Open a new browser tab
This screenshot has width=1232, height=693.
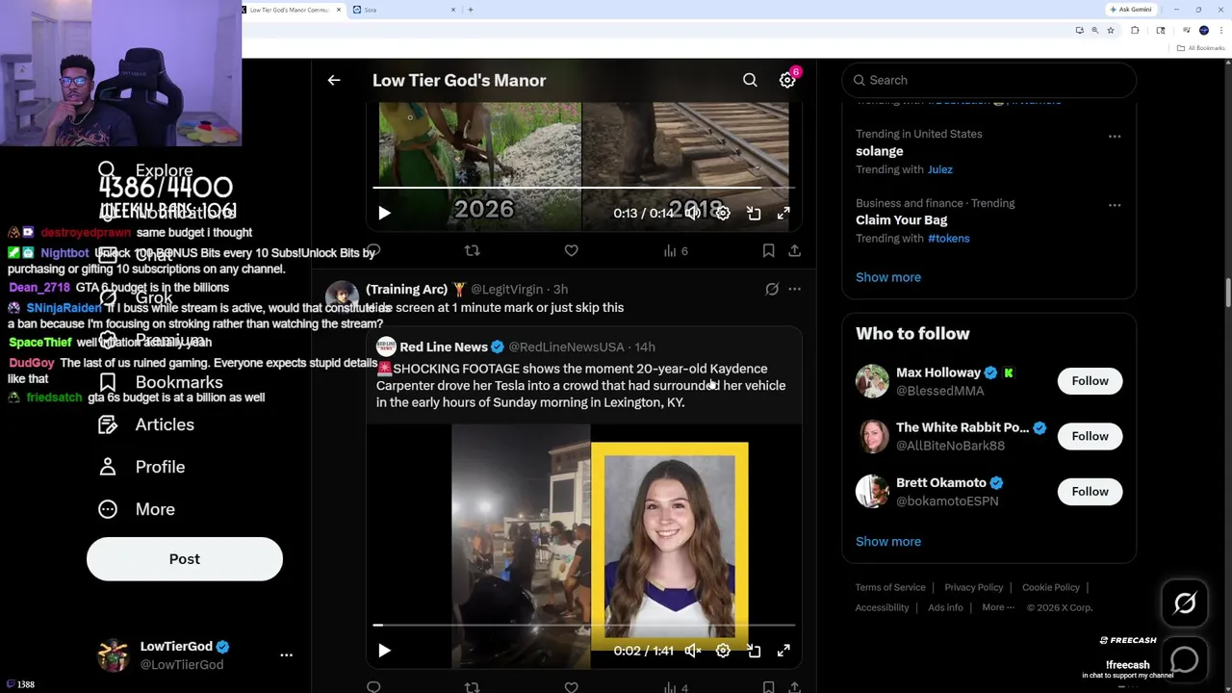(471, 10)
